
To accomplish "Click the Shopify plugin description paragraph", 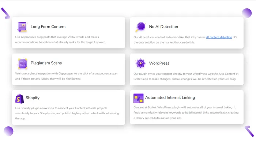I will click(66, 113).
